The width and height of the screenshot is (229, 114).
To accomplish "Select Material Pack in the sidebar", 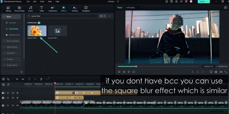I will 13,35.
